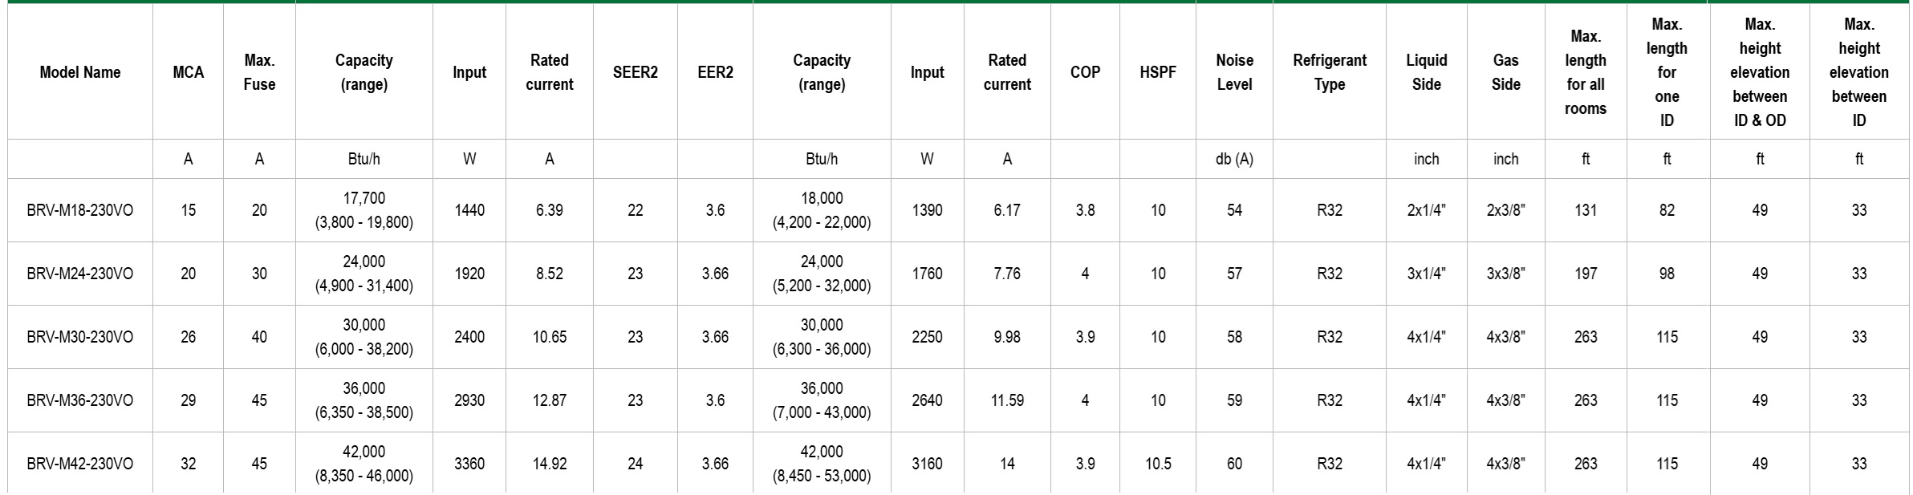Click the Model Name column header
The image size is (1913, 495).
(80, 72)
